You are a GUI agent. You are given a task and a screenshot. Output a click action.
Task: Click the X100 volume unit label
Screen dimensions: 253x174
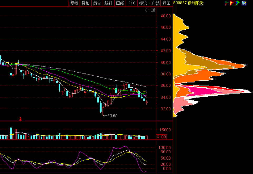[161, 137]
